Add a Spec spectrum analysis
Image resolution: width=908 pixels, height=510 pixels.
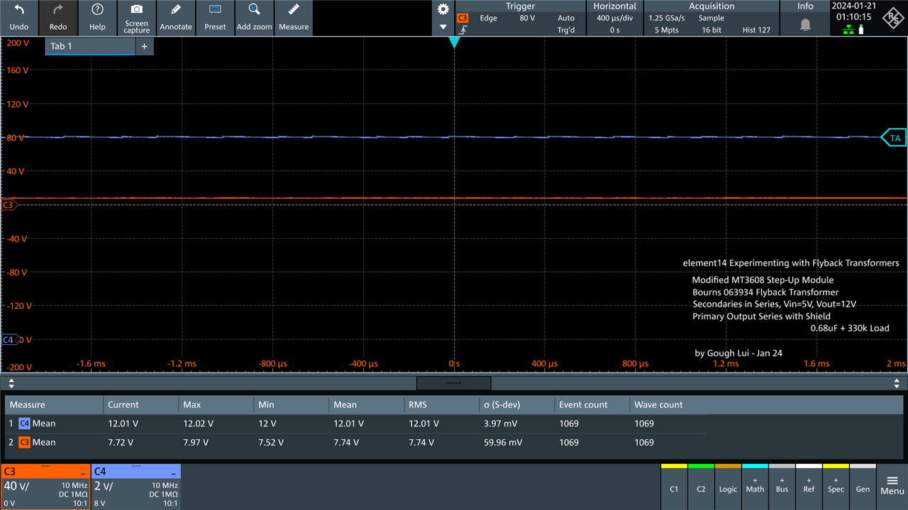(x=836, y=487)
